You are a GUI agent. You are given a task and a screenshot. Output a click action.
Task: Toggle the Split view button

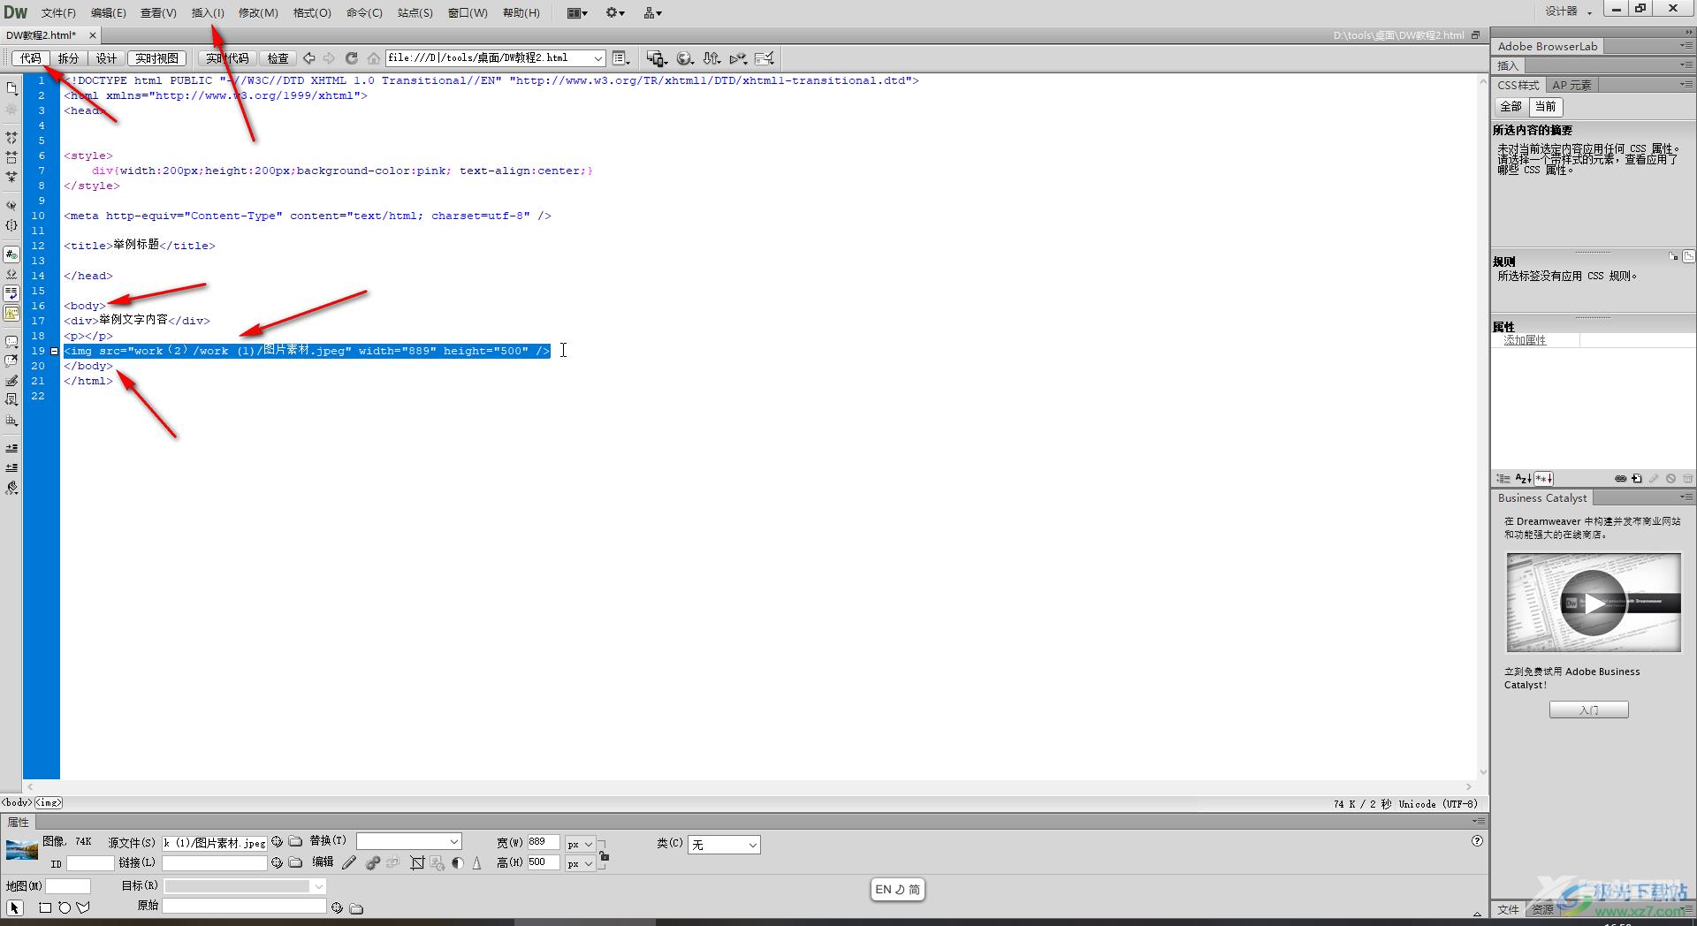pos(68,58)
